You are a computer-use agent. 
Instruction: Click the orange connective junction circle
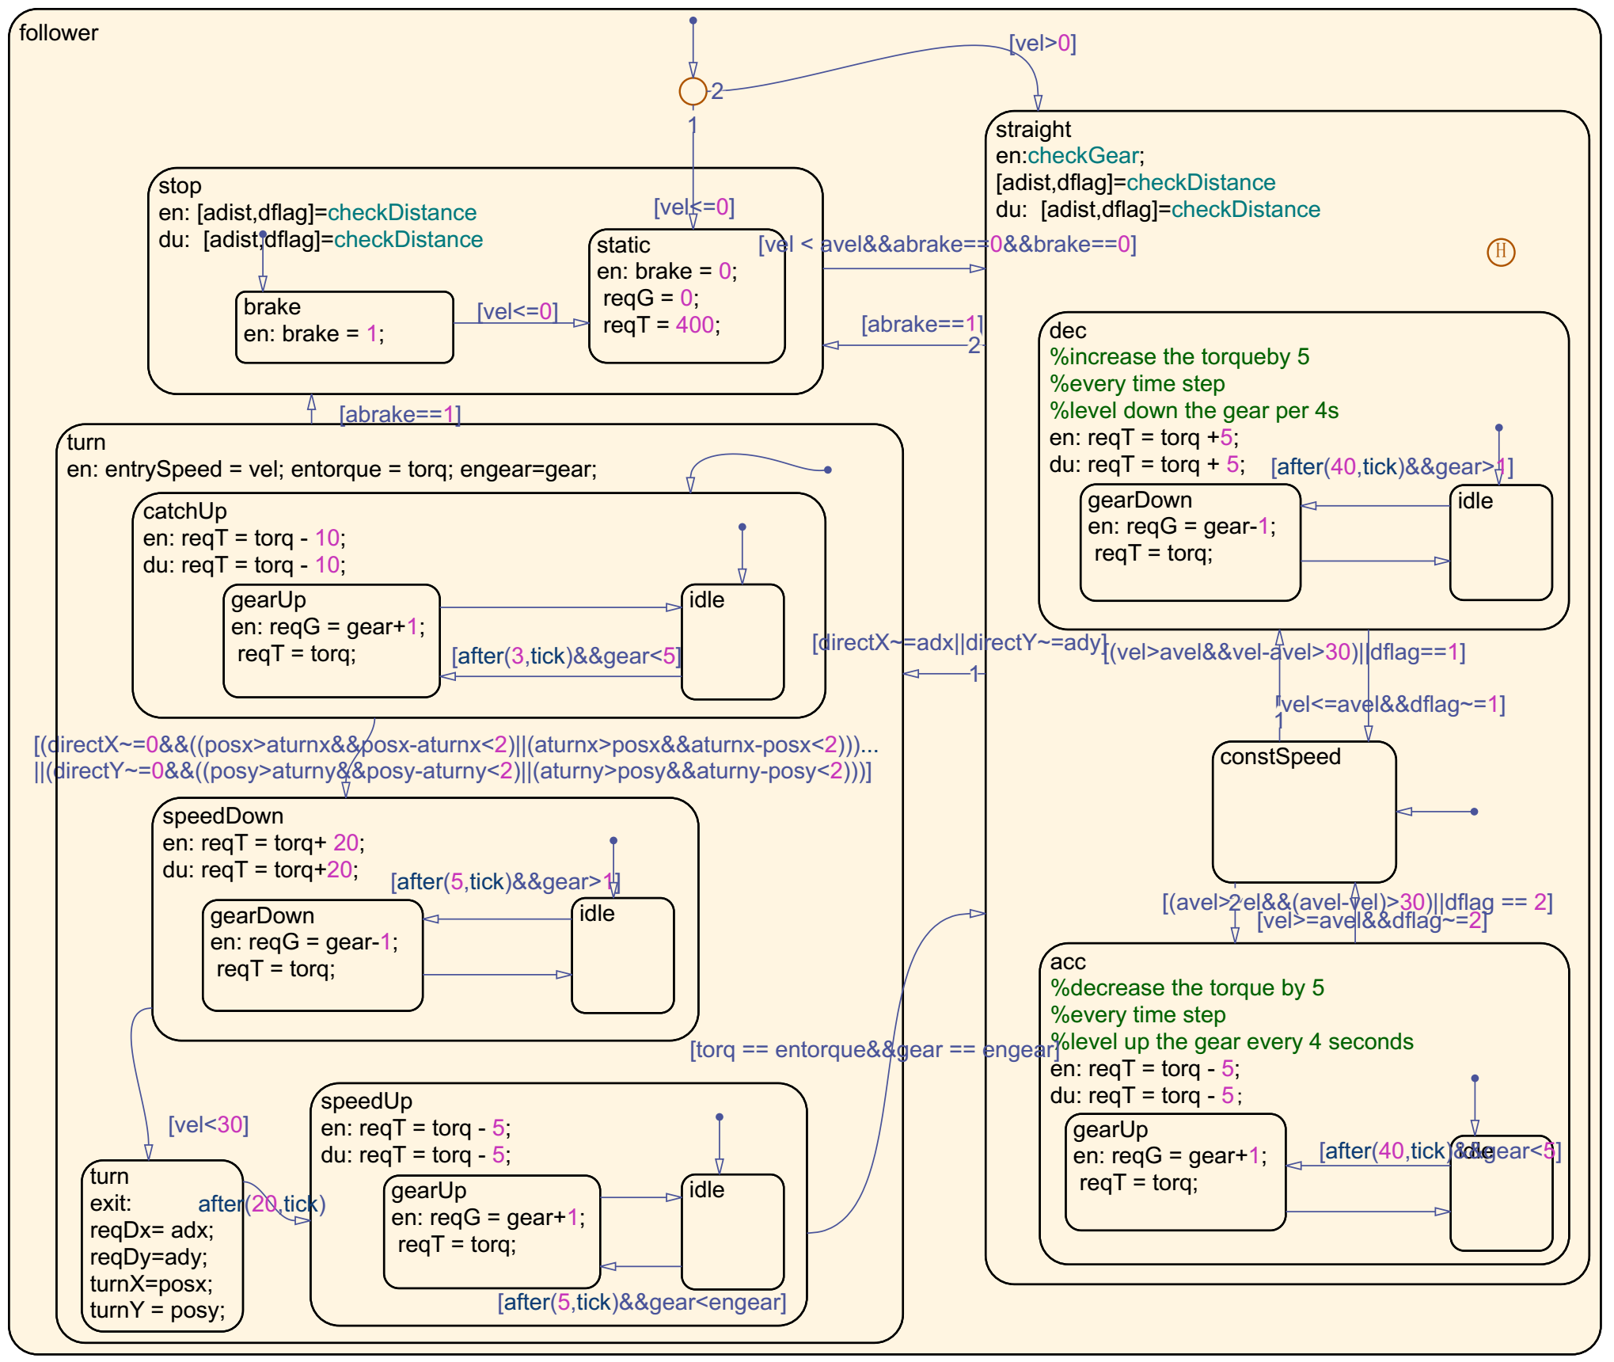(x=693, y=91)
